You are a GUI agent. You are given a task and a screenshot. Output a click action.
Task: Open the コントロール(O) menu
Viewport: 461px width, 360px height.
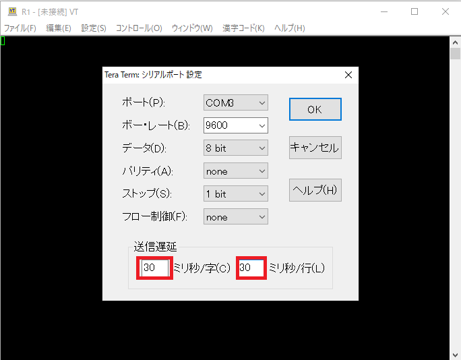point(139,28)
